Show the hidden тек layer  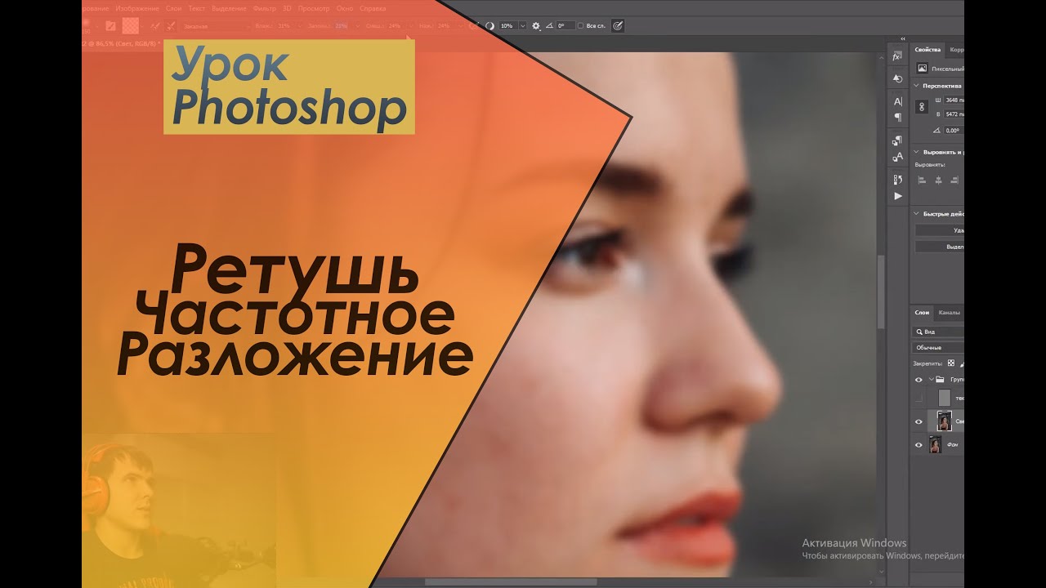point(919,399)
